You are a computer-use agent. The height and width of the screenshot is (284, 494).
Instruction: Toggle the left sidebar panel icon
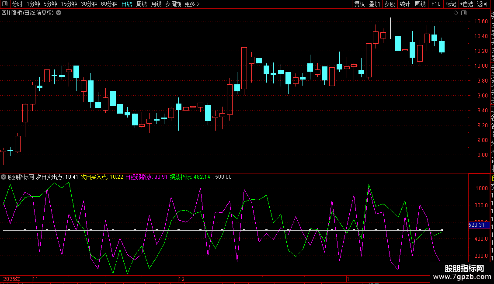[x=4, y=4]
